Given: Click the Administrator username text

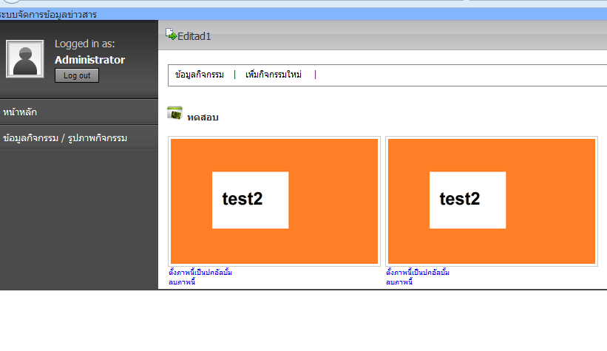Looking at the screenshot, I should point(89,60).
